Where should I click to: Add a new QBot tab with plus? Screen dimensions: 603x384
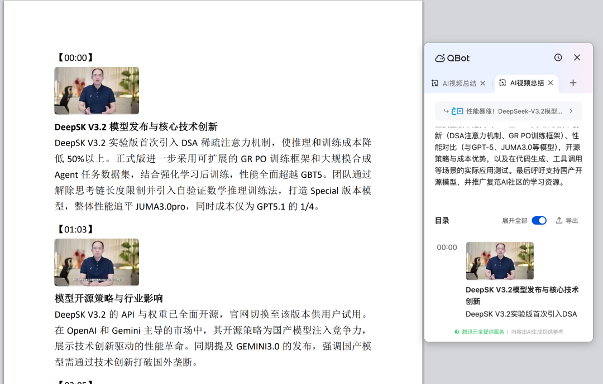(x=573, y=83)
